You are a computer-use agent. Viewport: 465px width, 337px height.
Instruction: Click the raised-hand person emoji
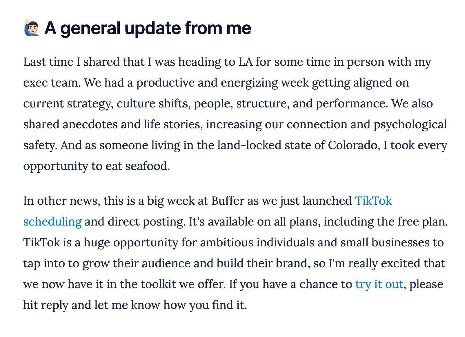31,28
